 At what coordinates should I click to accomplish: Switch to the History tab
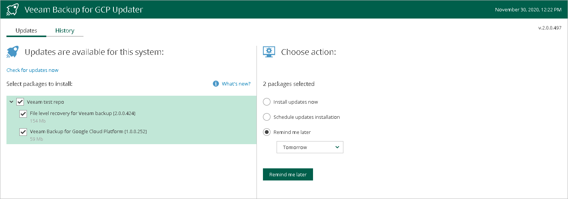65,31
